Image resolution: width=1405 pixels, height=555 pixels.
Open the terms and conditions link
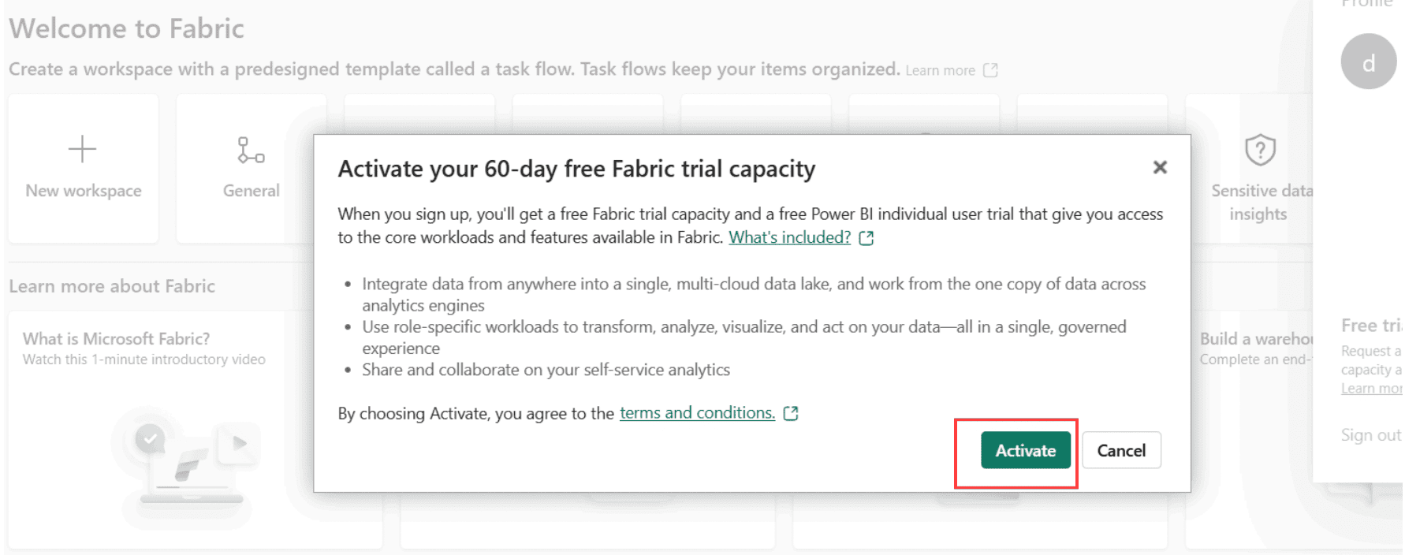[697, 412]
